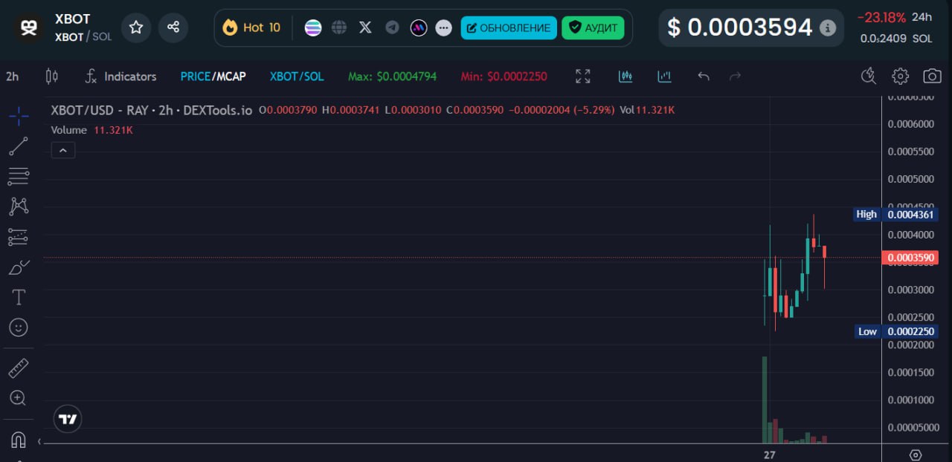Toggle the XBOT/SOL pair denomination
The height and width of the screenshot is (462, 952).
click(x=297, y=77)
